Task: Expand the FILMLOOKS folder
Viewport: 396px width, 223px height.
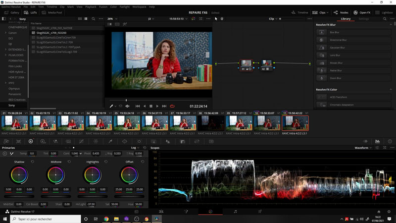Action: (5, 55)
